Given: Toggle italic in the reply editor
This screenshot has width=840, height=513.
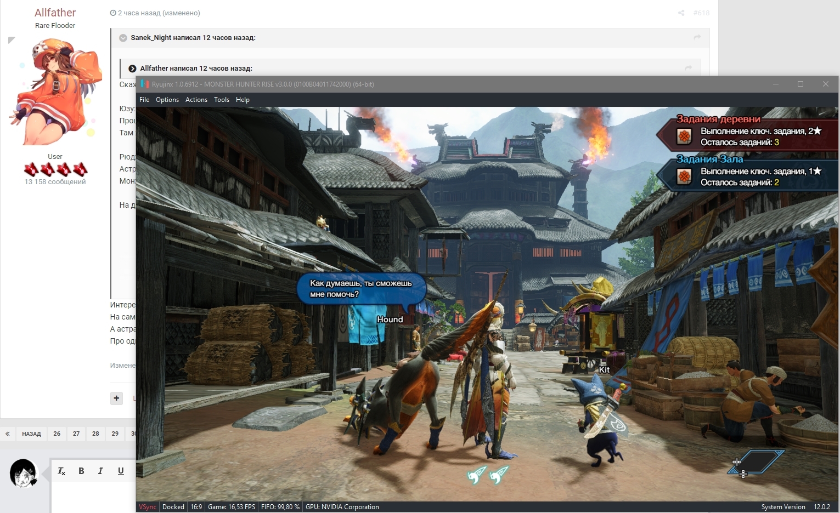Looking at the screenshot, I should point(100,471).
